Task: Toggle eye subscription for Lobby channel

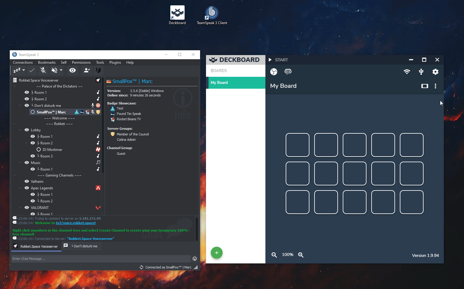Action: click(27, 130)
